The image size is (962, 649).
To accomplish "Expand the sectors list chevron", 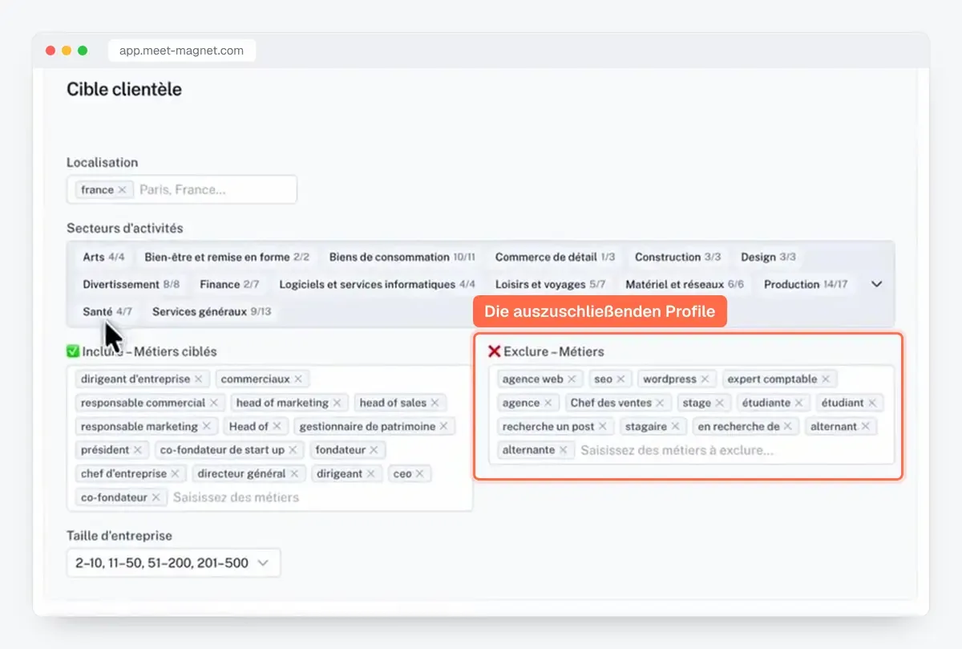I will click(x=877, y=284).
